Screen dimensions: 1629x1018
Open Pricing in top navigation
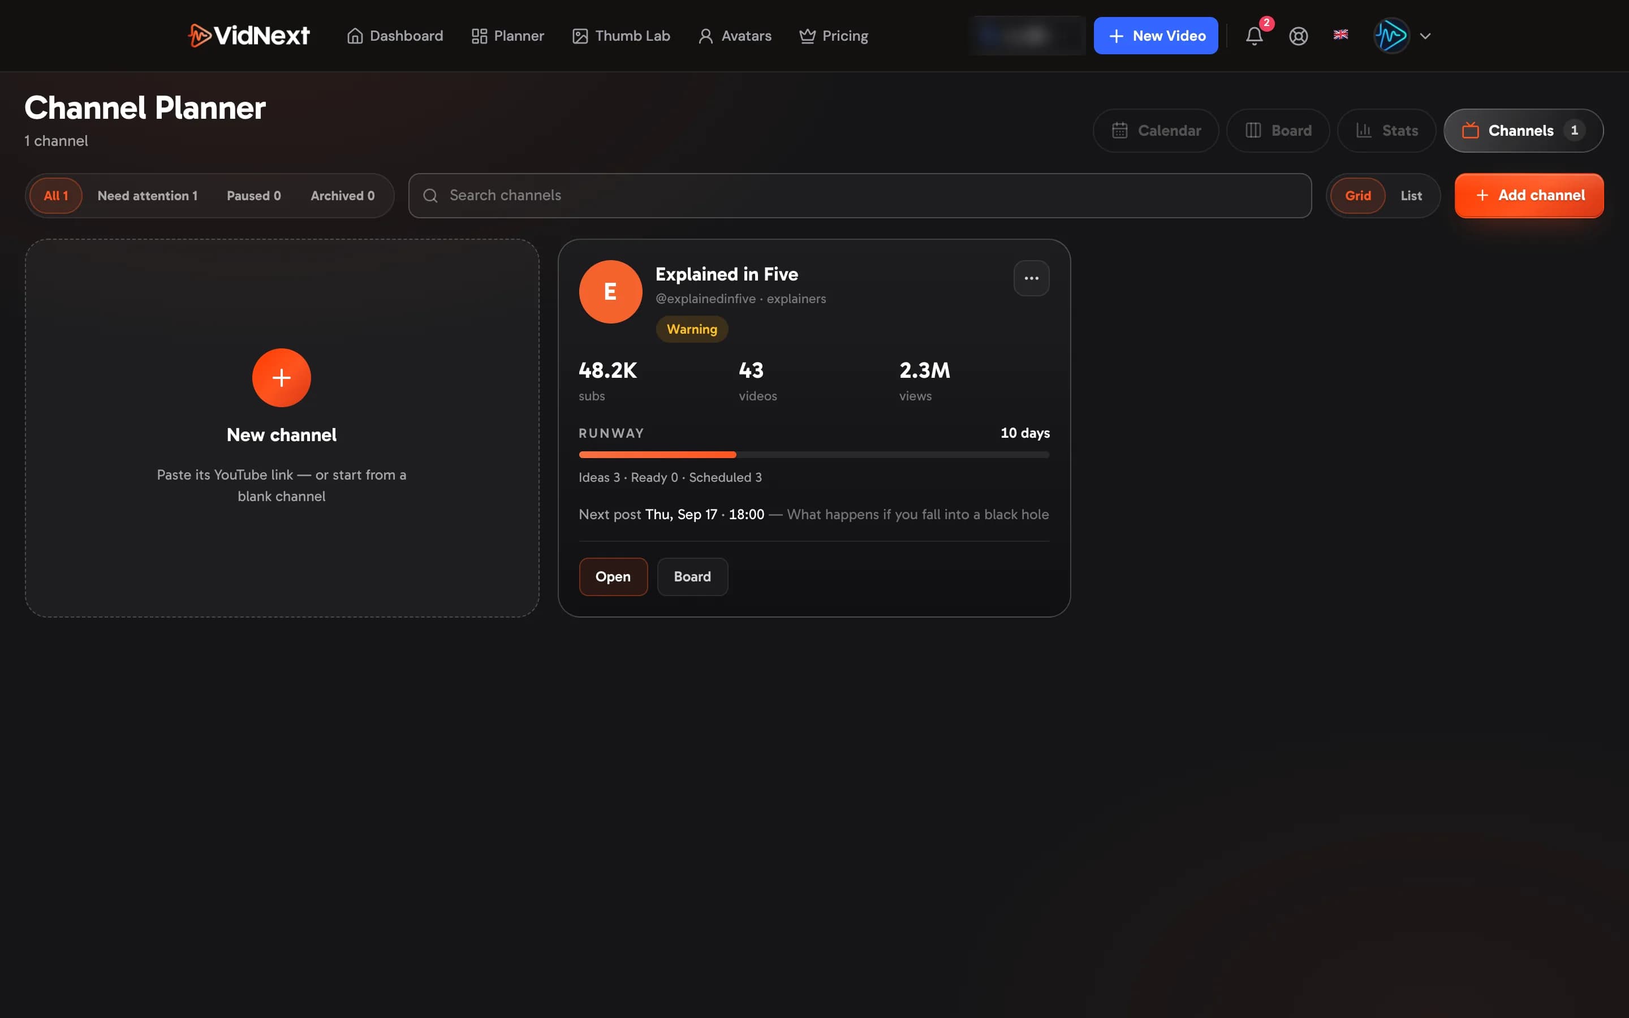(833, 36)
